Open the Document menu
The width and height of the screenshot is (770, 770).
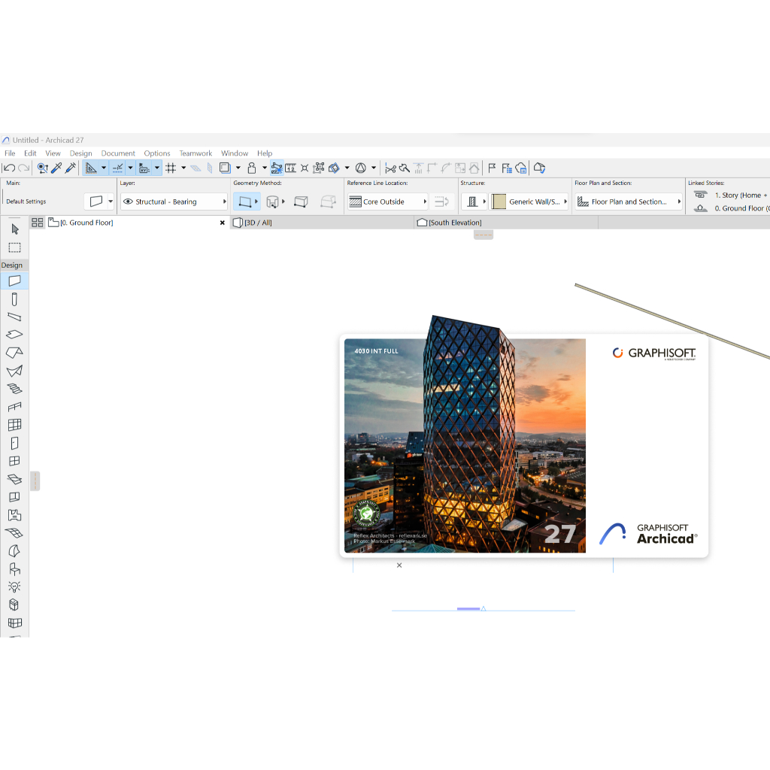point(118,153)
